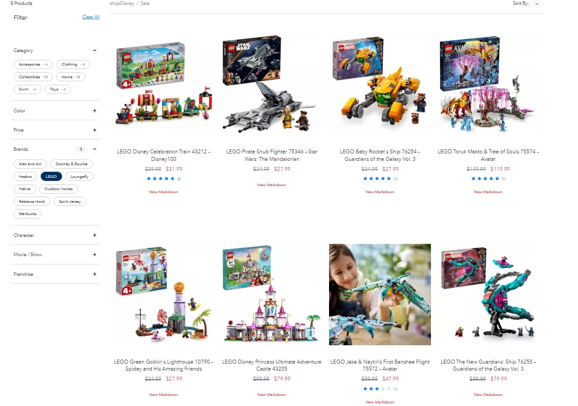Screen dimensions: 578x406
Task: Open the Sale breadcrumb item
Action: (x=145, y=3)
